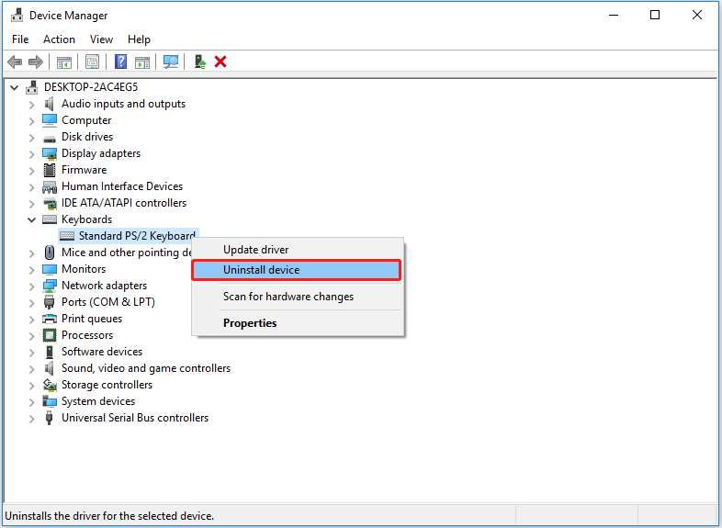The height and width of the screenshot is (528, 722).
Task: Click the Scan for hardware changes monitor icon
Action: (171, 62)
